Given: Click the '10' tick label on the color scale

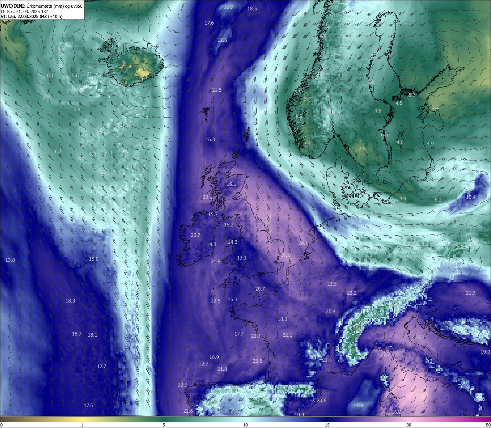Looking at the screenshot, I should pyautogui.click(x=245, y=425).
